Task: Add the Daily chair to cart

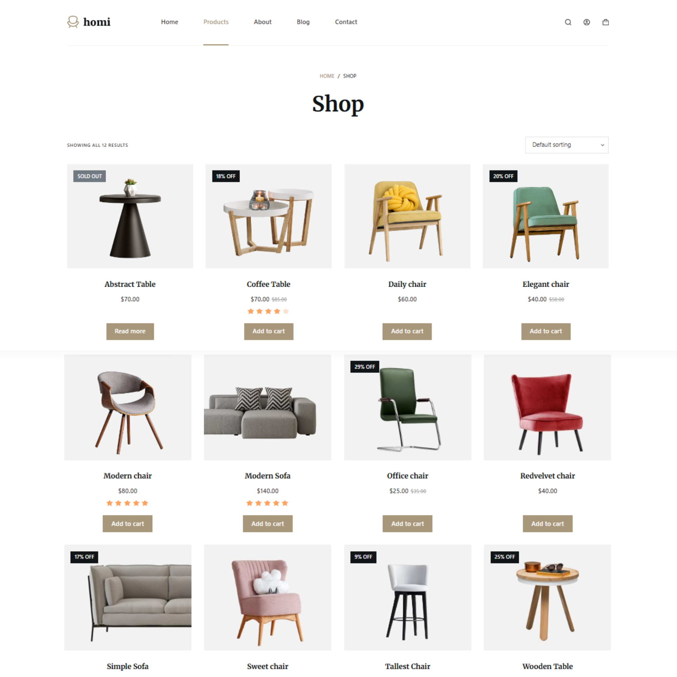Action: coord(407,331)
